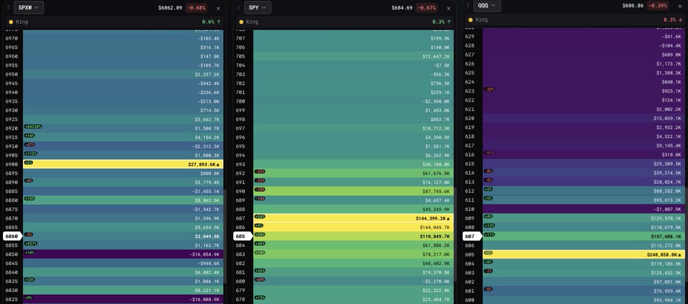The image size is (688, 304).
Task: Select the $87,745.6K row at SPY 690
Action: [x=353, y=191]
